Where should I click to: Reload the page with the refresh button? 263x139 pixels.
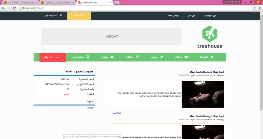(14, 8)
